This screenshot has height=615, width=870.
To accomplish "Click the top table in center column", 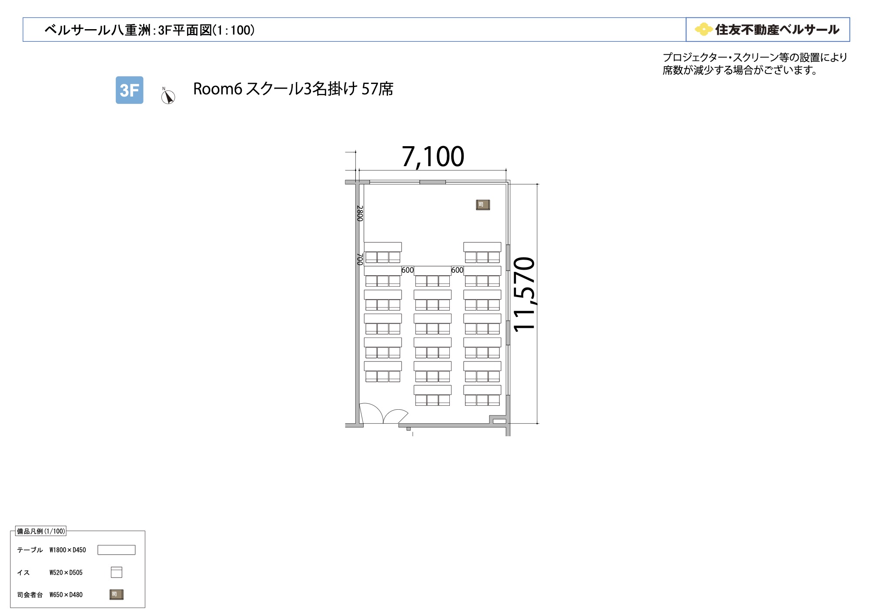I will pos(432,271).
